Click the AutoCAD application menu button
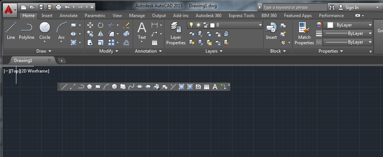383x157 pixels. pos(10,10)
